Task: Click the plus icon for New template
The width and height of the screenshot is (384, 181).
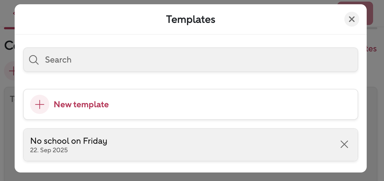Action: tap(40, 104)
